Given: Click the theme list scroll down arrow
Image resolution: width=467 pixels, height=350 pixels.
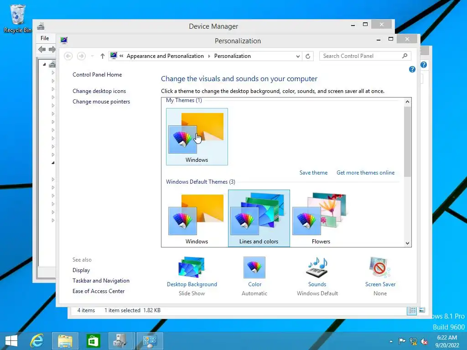Looking at the screenshot, I should point(407,243).
